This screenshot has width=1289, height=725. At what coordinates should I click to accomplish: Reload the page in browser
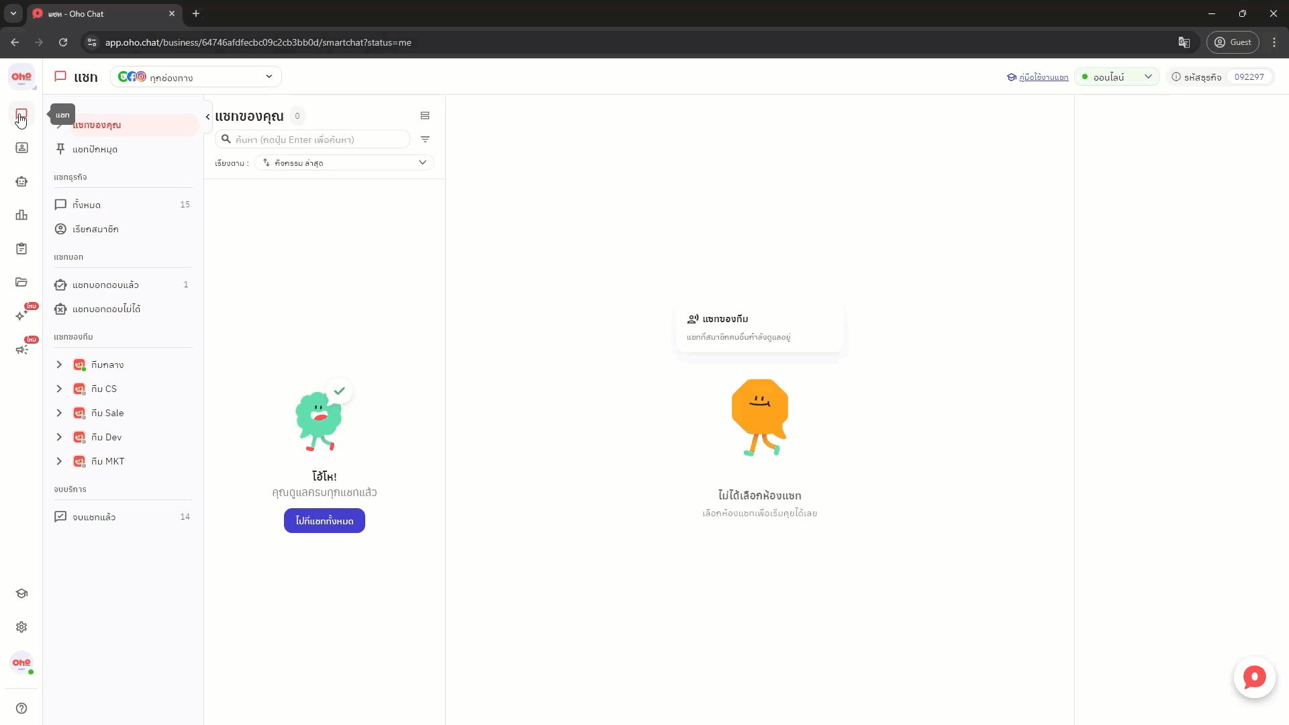pyautogui.click(x=63, y=42)
